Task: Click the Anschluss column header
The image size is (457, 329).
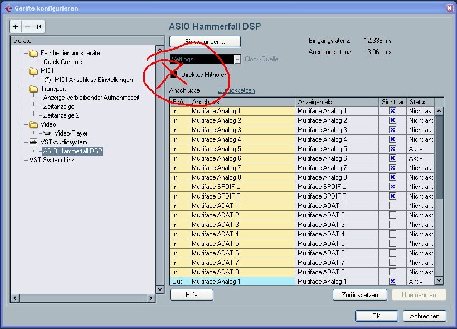Action: coord(242,102)
